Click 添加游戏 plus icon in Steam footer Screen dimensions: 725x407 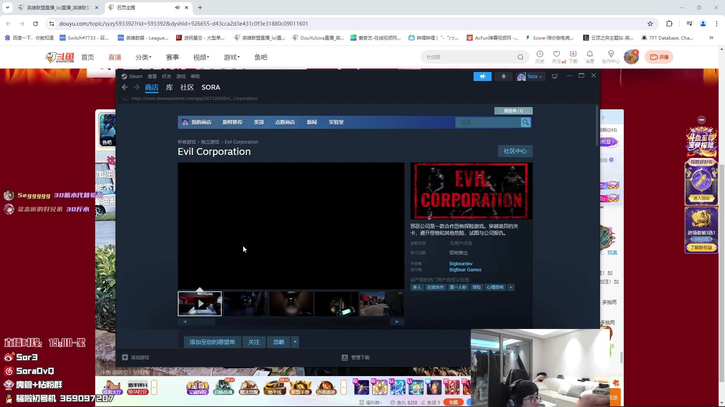coord(125,357)
